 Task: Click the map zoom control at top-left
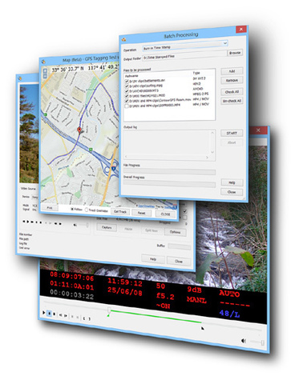click(x=45, y=74)
